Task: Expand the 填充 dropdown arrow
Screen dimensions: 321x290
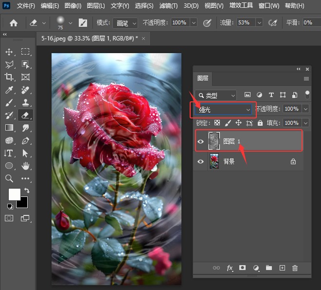Action: click(305, 123)
